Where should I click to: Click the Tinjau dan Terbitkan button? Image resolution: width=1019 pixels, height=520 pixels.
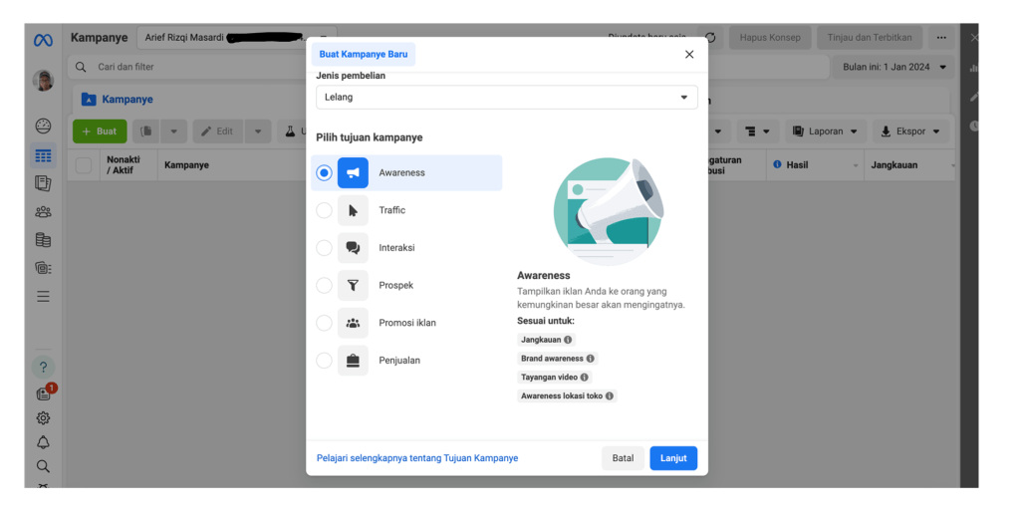click(x=870, y=38)
